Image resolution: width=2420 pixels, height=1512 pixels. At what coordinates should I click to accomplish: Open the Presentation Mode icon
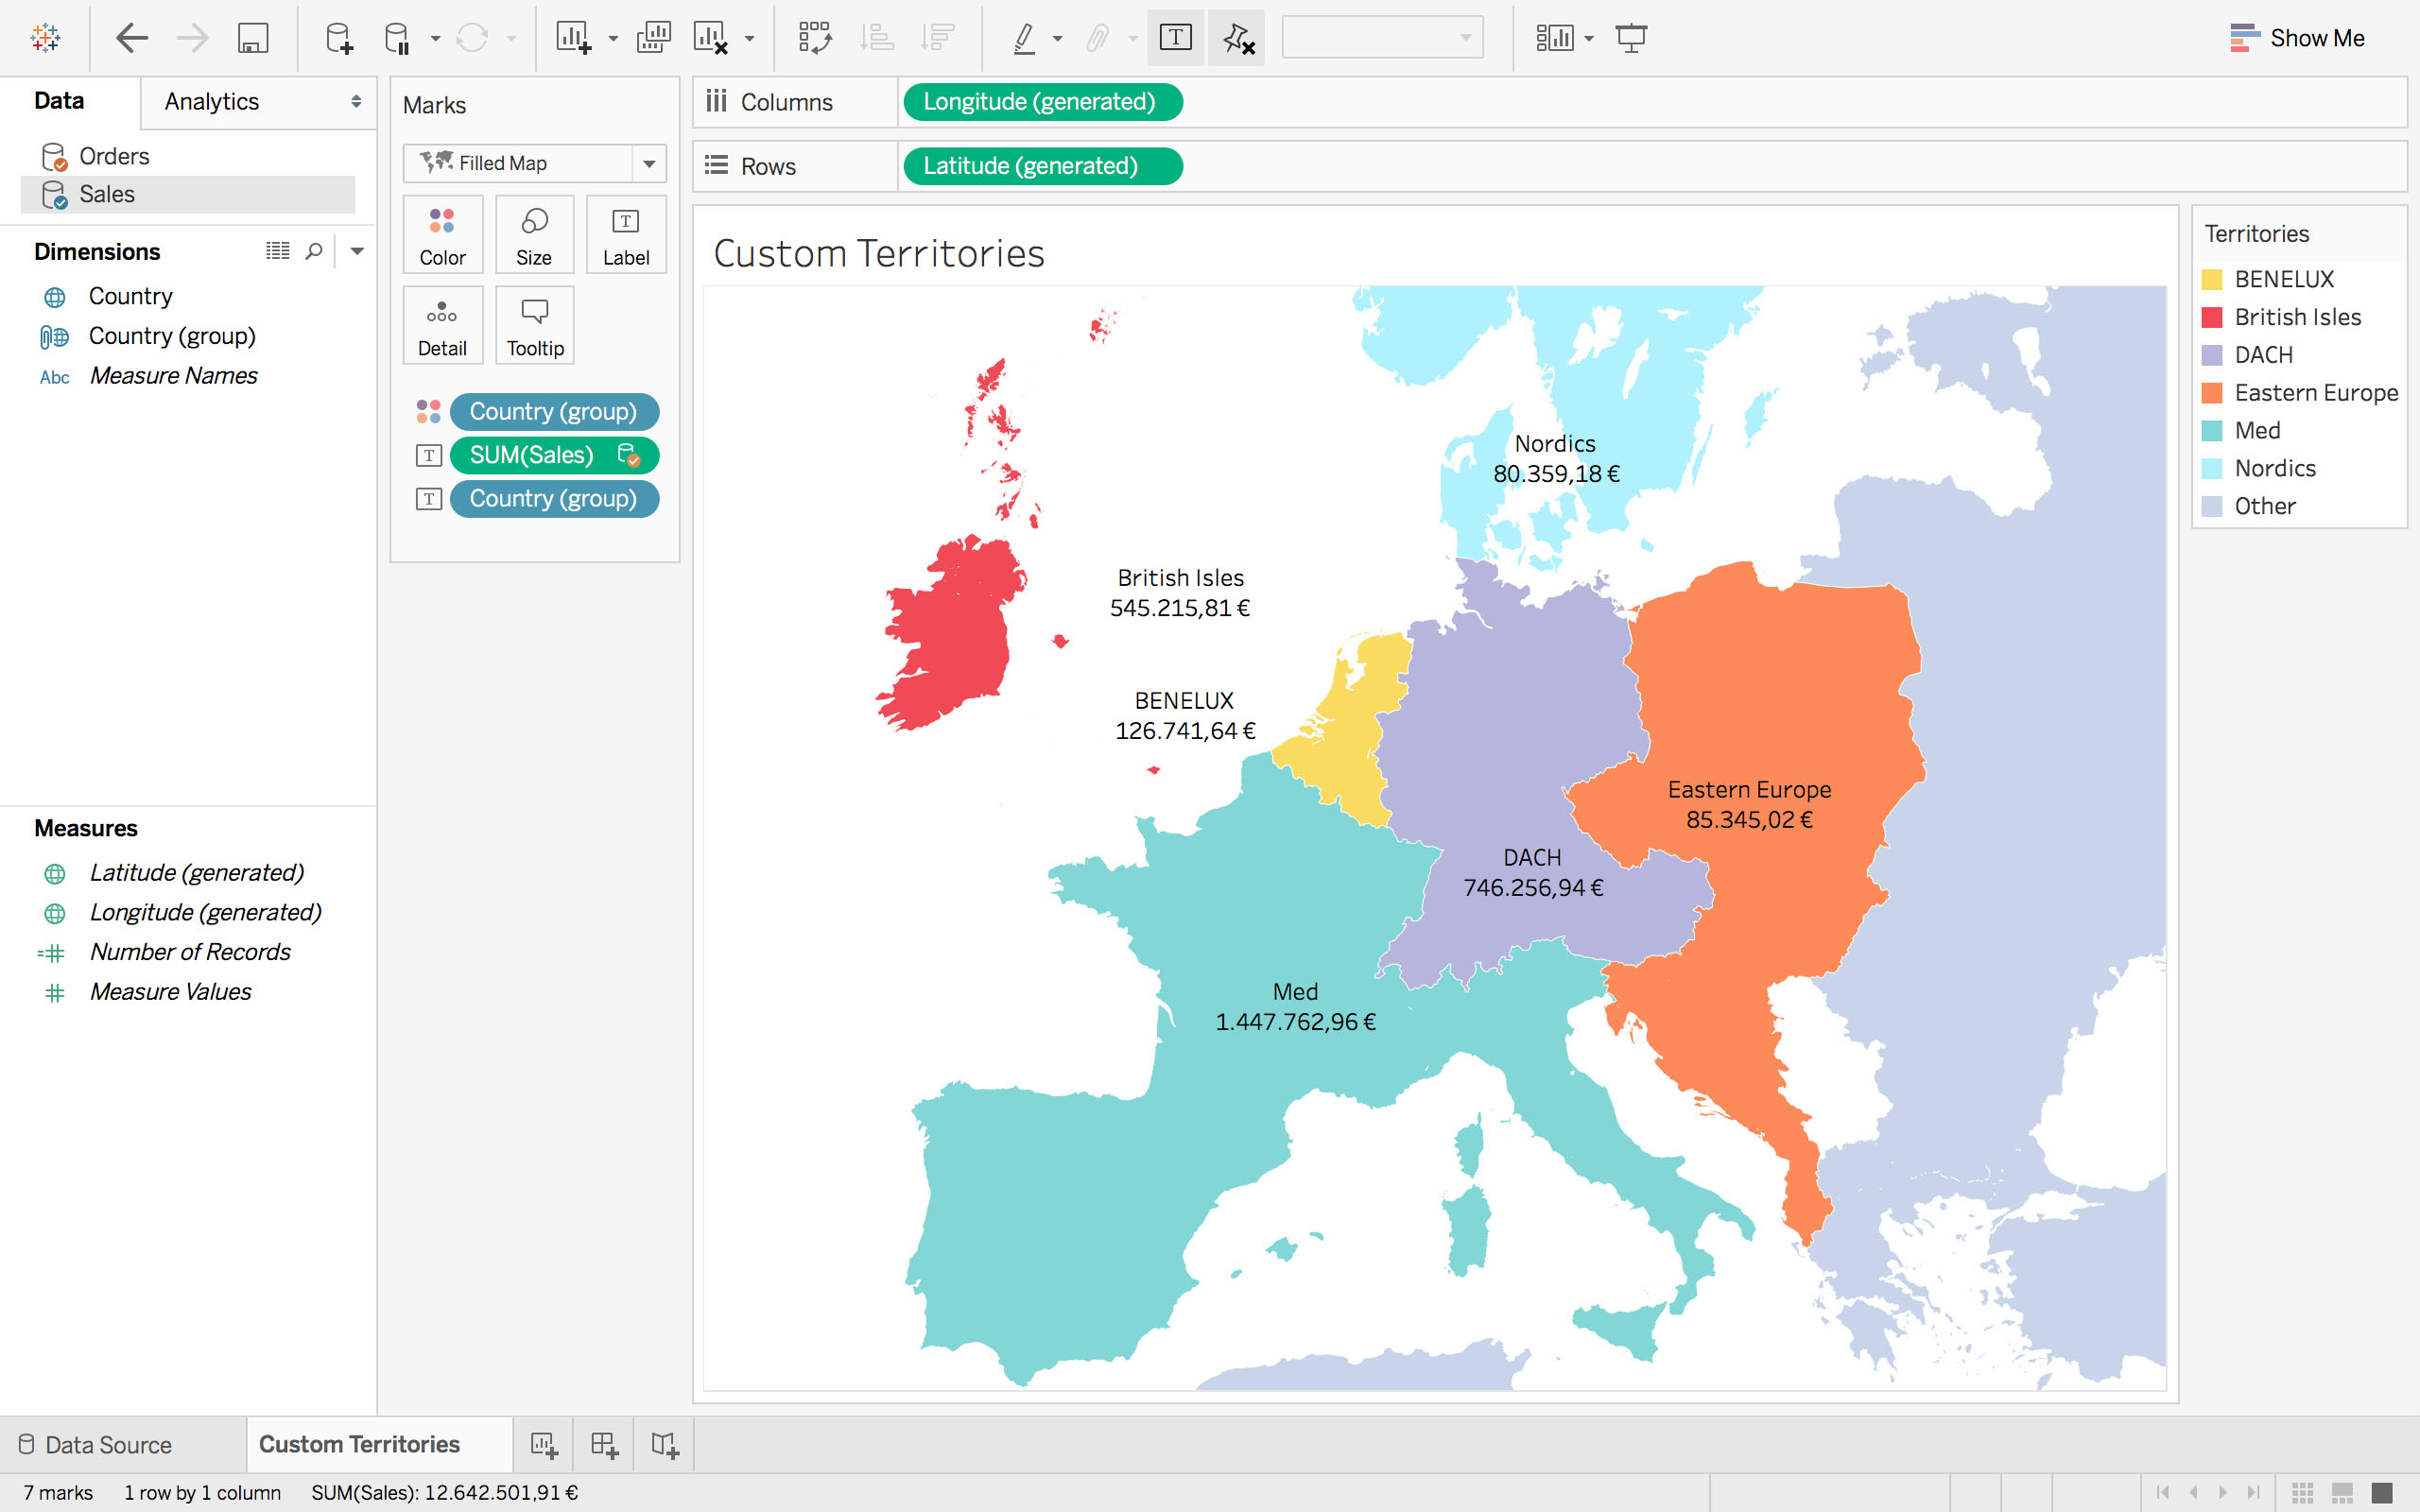[1631, 38]
